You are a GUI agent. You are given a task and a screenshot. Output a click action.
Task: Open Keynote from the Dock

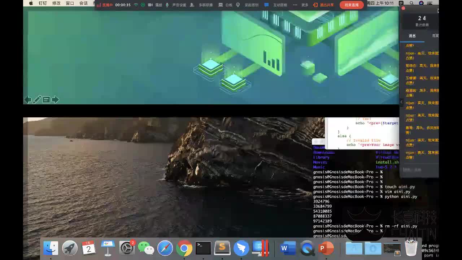(108, 248)
